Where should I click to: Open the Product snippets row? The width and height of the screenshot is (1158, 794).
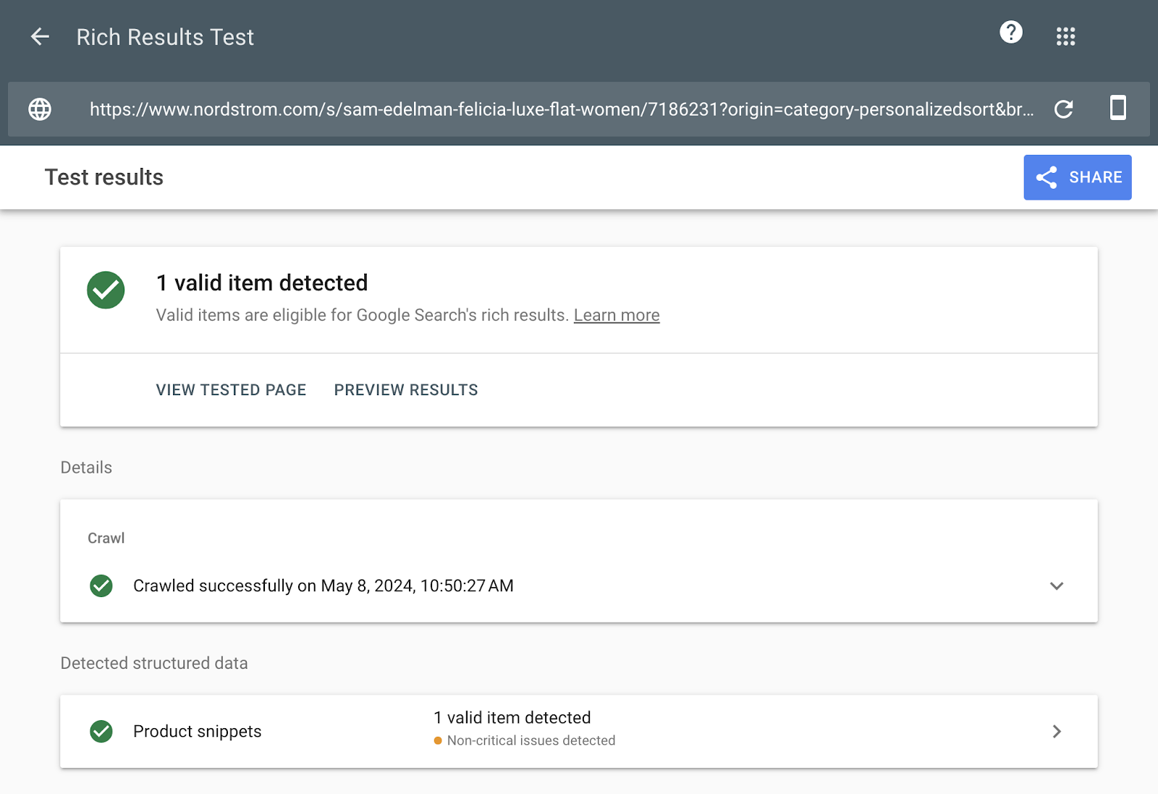[x=197, y=731]
